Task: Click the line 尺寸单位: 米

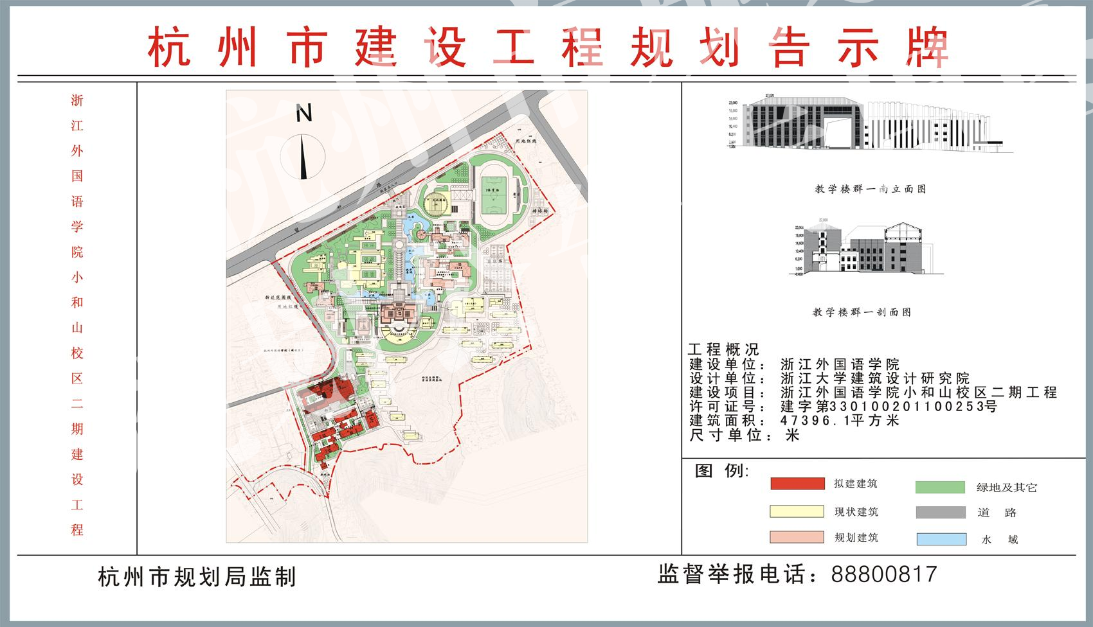Action: coord(744,435)
